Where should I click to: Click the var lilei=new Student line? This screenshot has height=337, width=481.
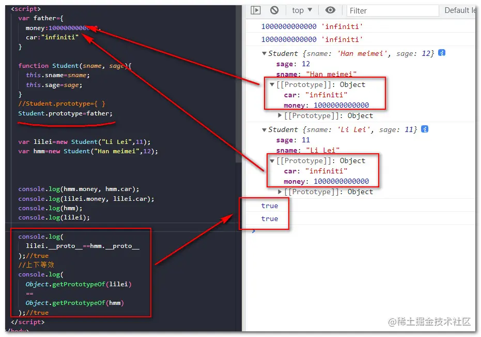(84, 142)
